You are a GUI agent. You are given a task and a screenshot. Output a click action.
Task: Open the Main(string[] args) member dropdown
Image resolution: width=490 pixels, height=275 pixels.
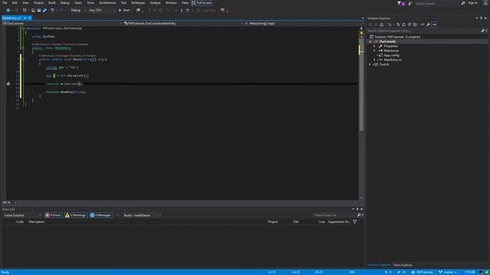click(303, 24)
